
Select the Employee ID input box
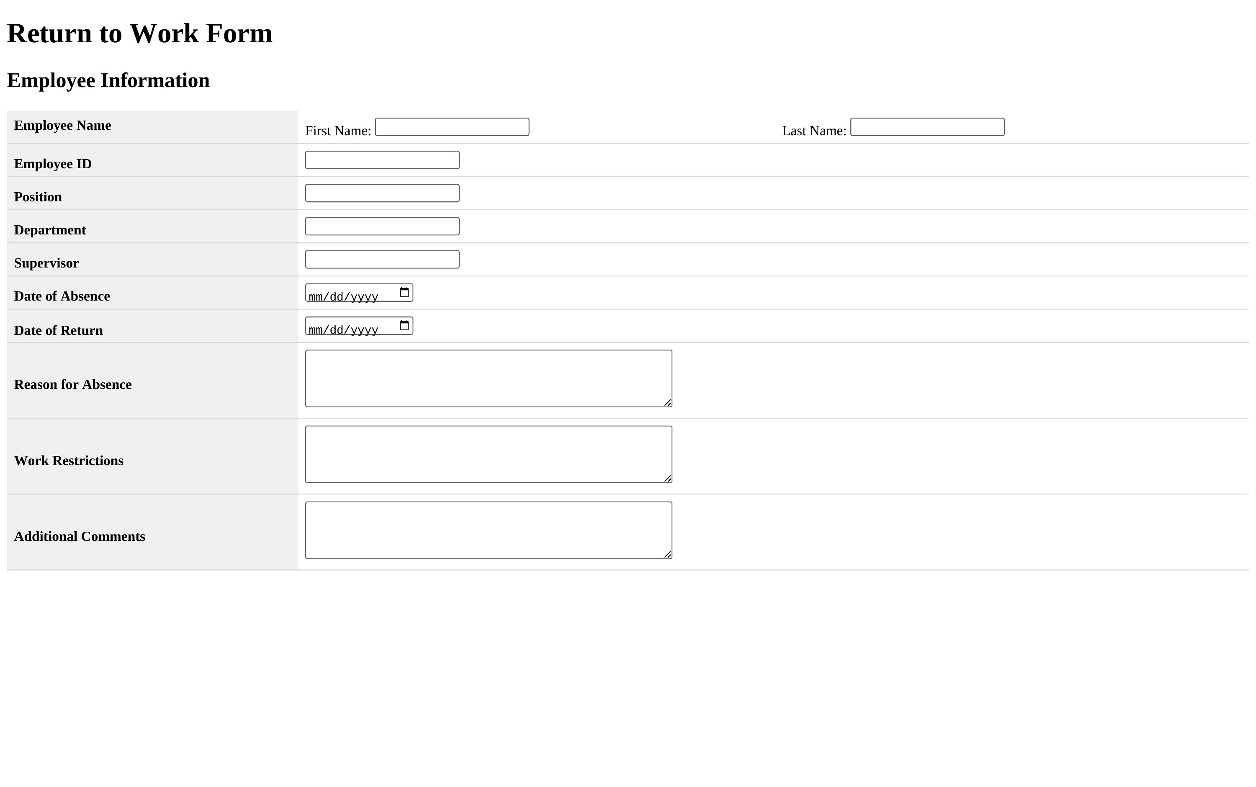pos(382,160)
